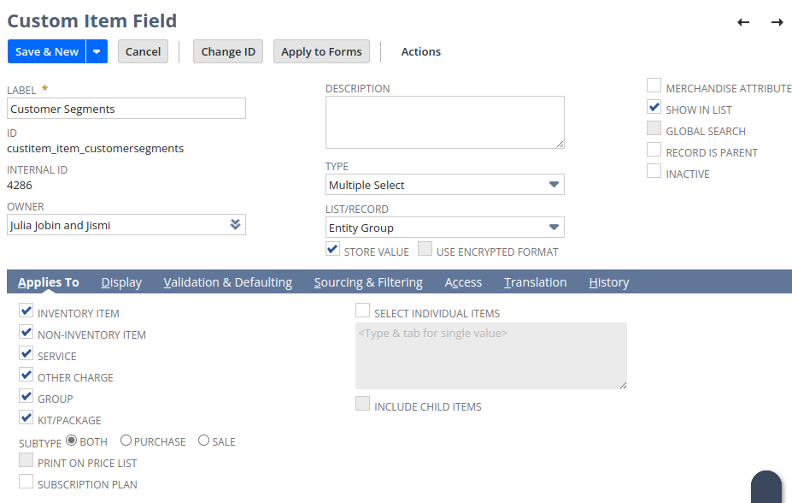Screen dimensions: 792x503
Task: Click the Label text field
Action: tap(126, 109)
